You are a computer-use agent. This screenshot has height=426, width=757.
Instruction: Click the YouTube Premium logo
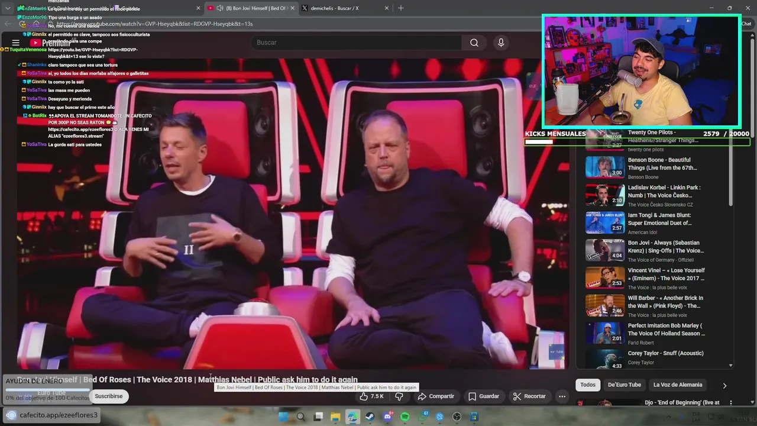(x=50, y=43)
